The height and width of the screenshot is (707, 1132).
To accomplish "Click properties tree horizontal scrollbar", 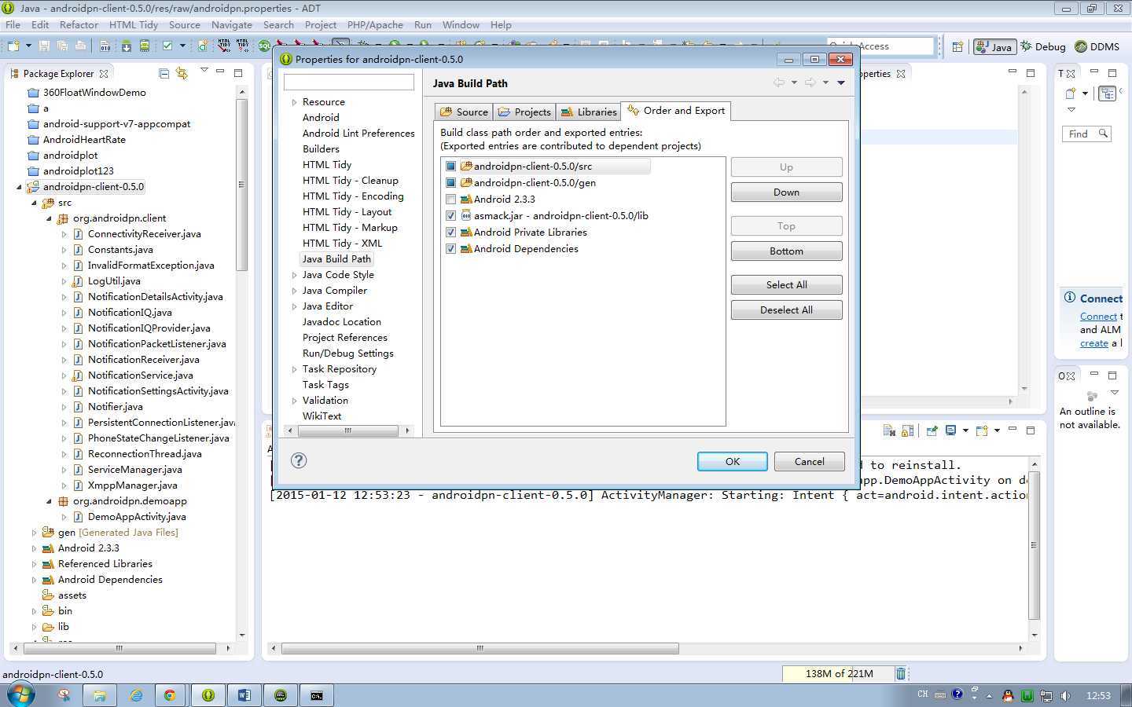I will tap(348, 430).
